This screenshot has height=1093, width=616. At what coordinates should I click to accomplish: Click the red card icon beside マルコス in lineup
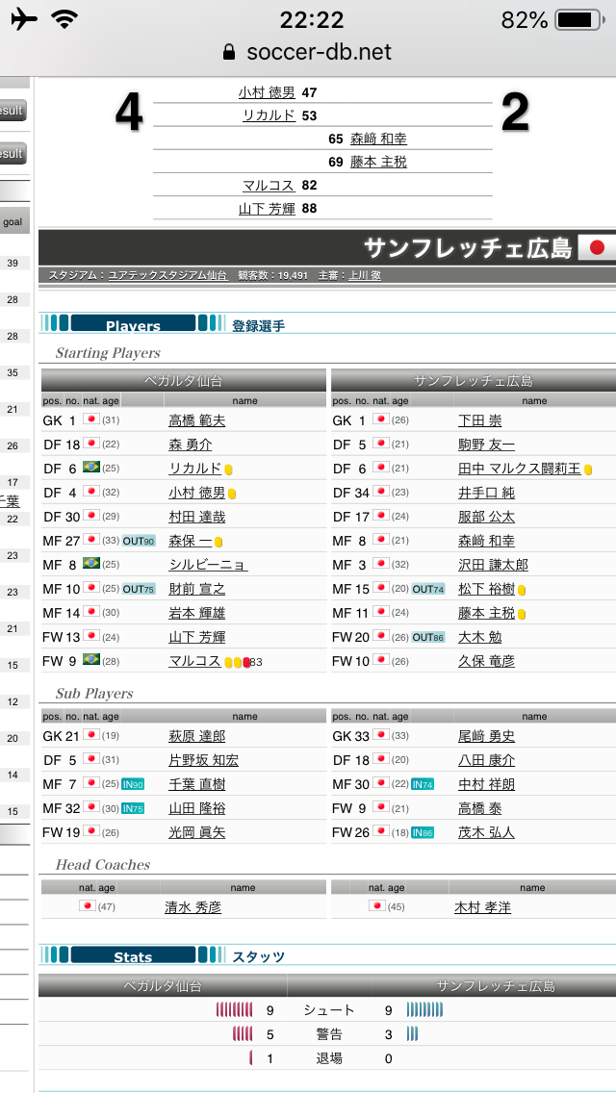(245, 662)
